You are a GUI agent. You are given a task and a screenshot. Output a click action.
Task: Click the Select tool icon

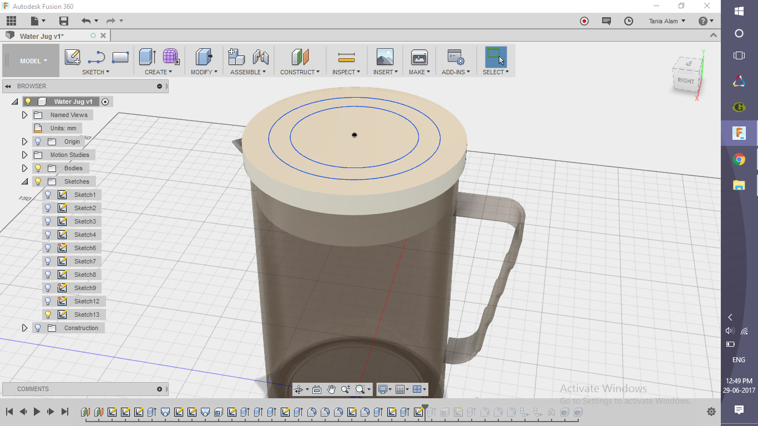pos(496,57)
